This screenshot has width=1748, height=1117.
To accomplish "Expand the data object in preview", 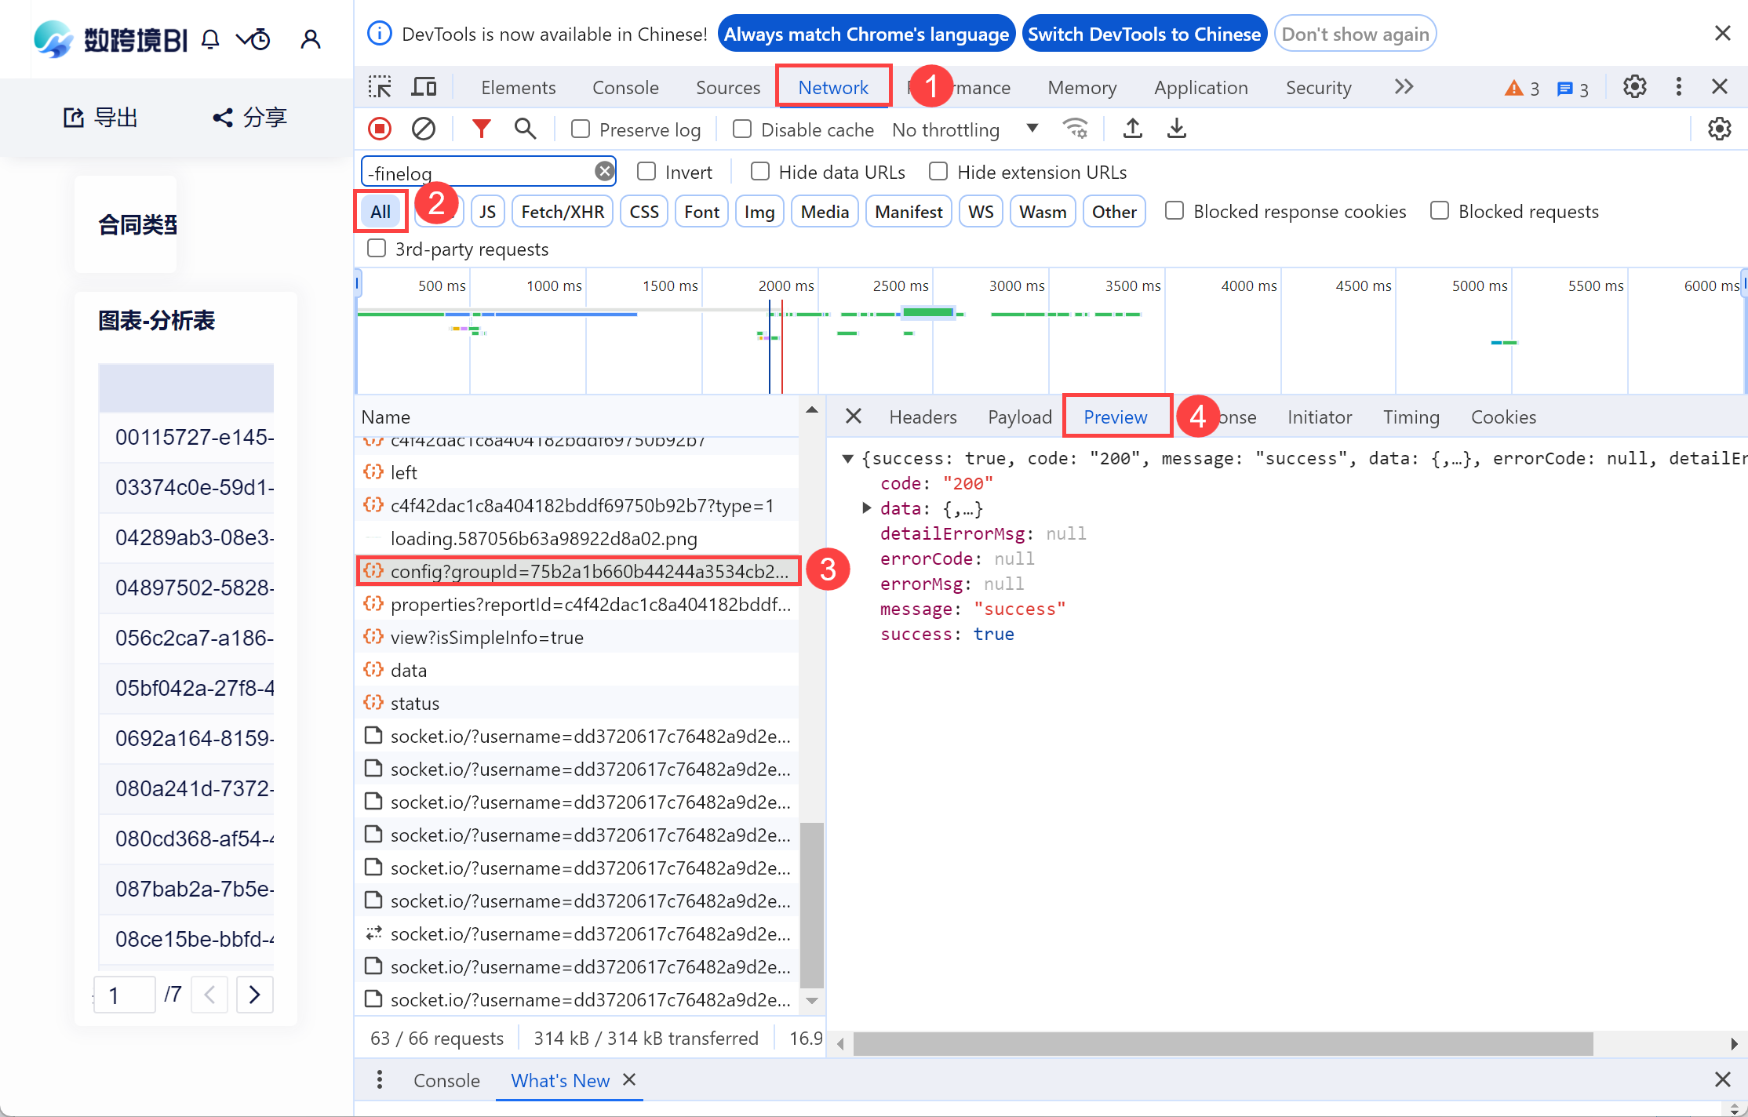I will (866, 508).
